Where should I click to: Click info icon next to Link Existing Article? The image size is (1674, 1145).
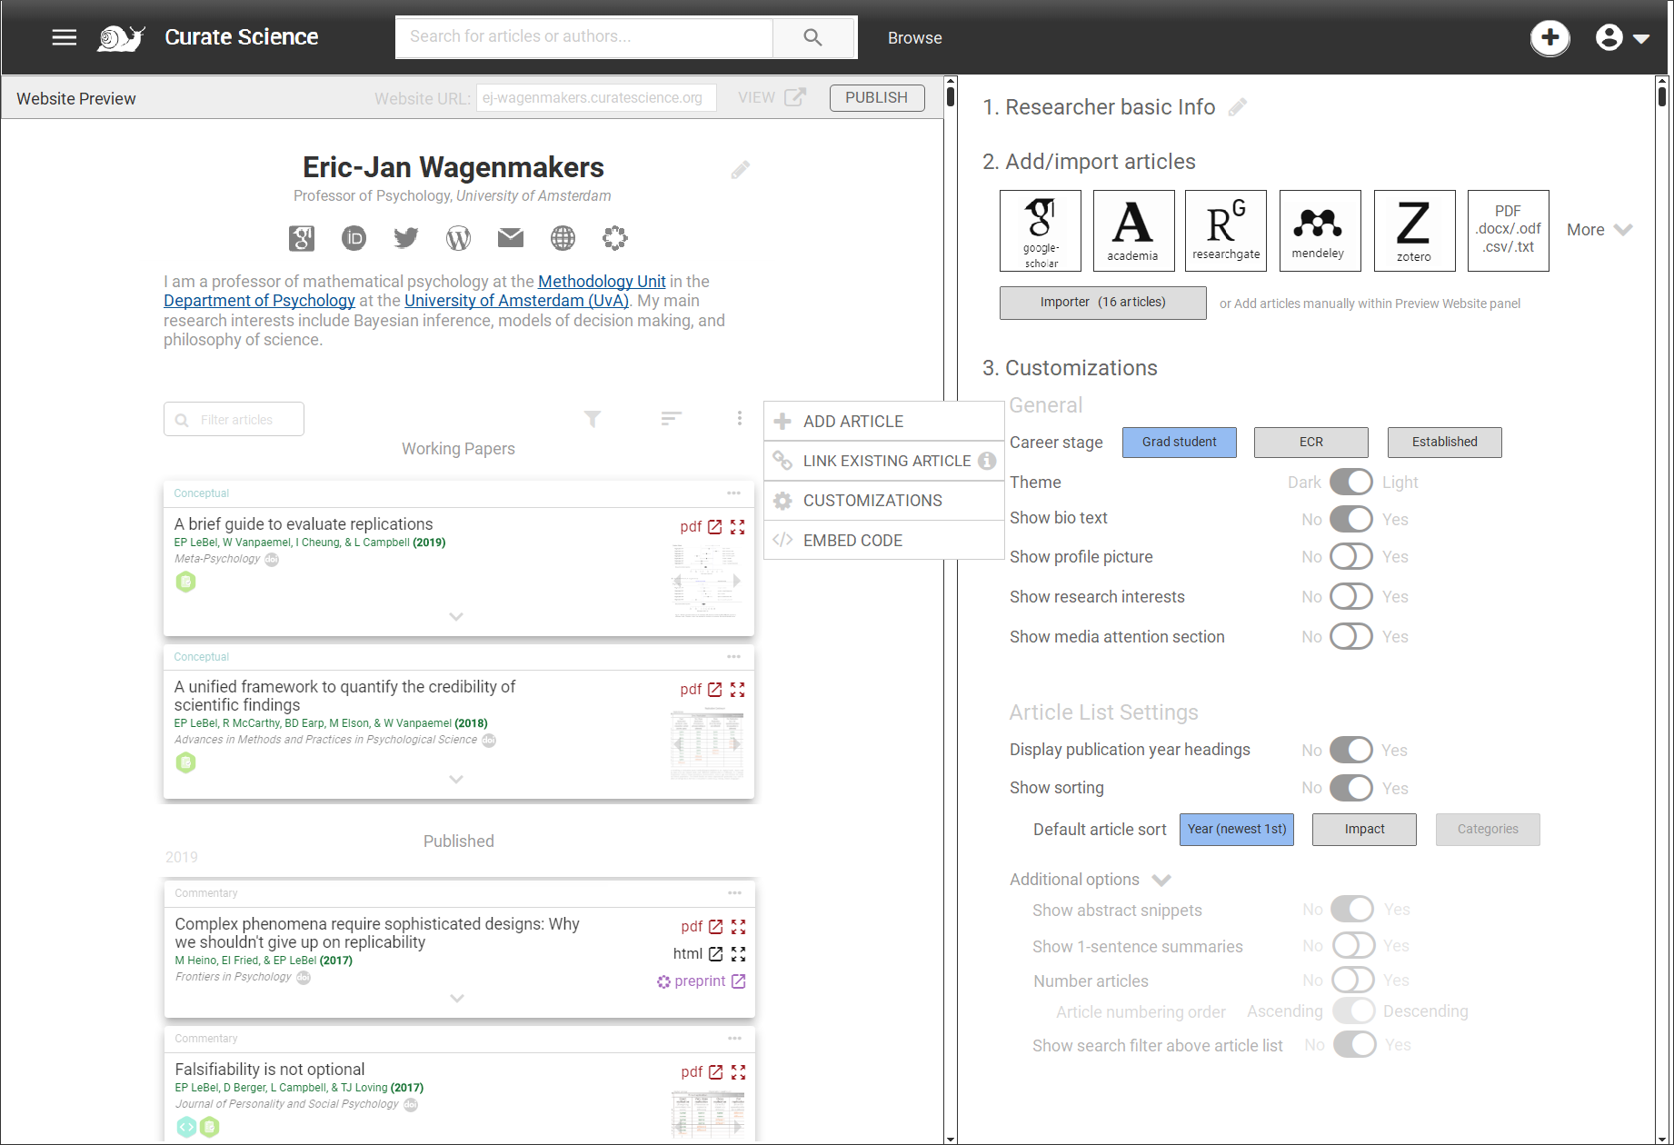[x=987, y=461]
